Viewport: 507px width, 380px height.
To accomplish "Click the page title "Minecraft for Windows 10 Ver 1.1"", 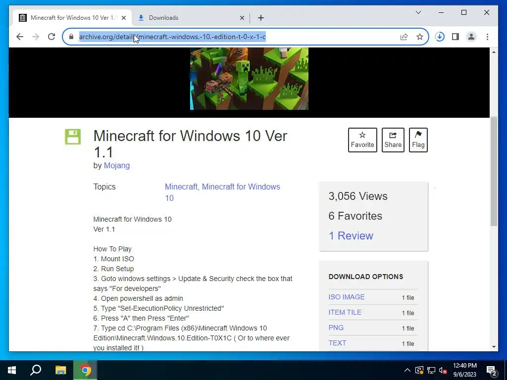I will coord(190,144).
